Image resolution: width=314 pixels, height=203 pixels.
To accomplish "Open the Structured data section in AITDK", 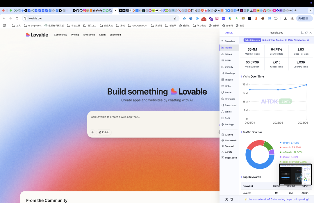I will (x=229, y=105).
